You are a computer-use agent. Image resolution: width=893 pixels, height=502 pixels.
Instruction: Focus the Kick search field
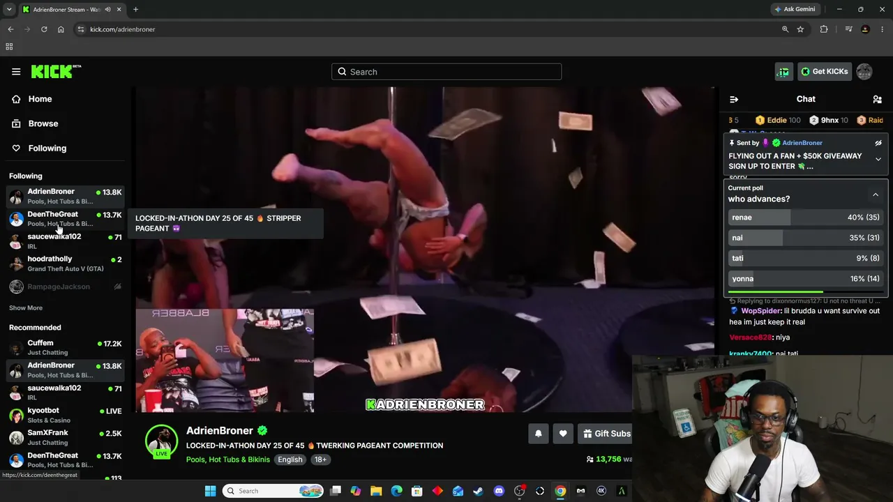click(446, 72)
